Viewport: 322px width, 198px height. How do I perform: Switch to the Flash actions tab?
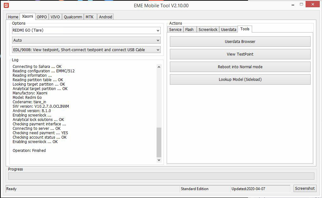(189, 29)
